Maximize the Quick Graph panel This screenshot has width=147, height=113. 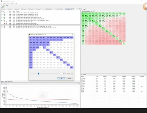(79, 84)
